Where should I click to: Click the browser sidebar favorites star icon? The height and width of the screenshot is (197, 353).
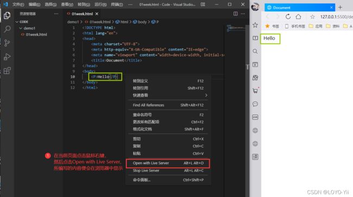255,25
